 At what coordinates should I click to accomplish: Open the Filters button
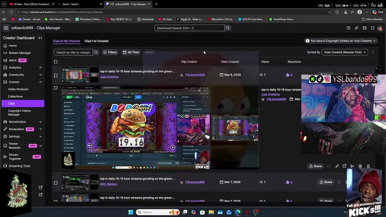point(110,52)
